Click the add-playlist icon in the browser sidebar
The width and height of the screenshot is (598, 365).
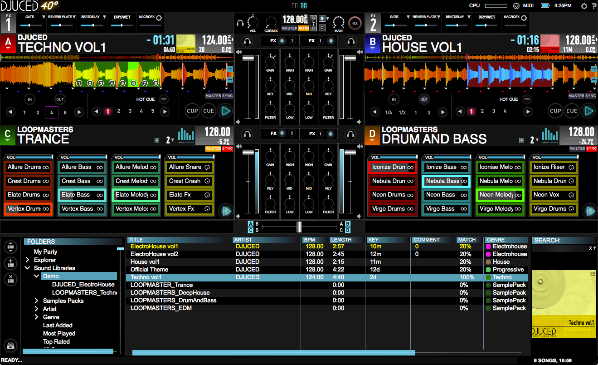(x=10, y=264)
